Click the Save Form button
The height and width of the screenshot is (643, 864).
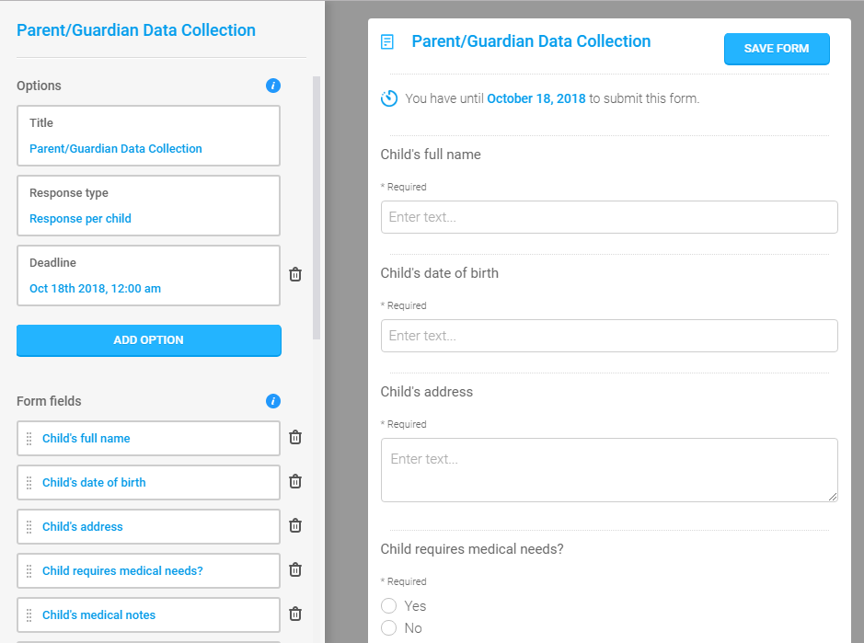coord(777,49)
